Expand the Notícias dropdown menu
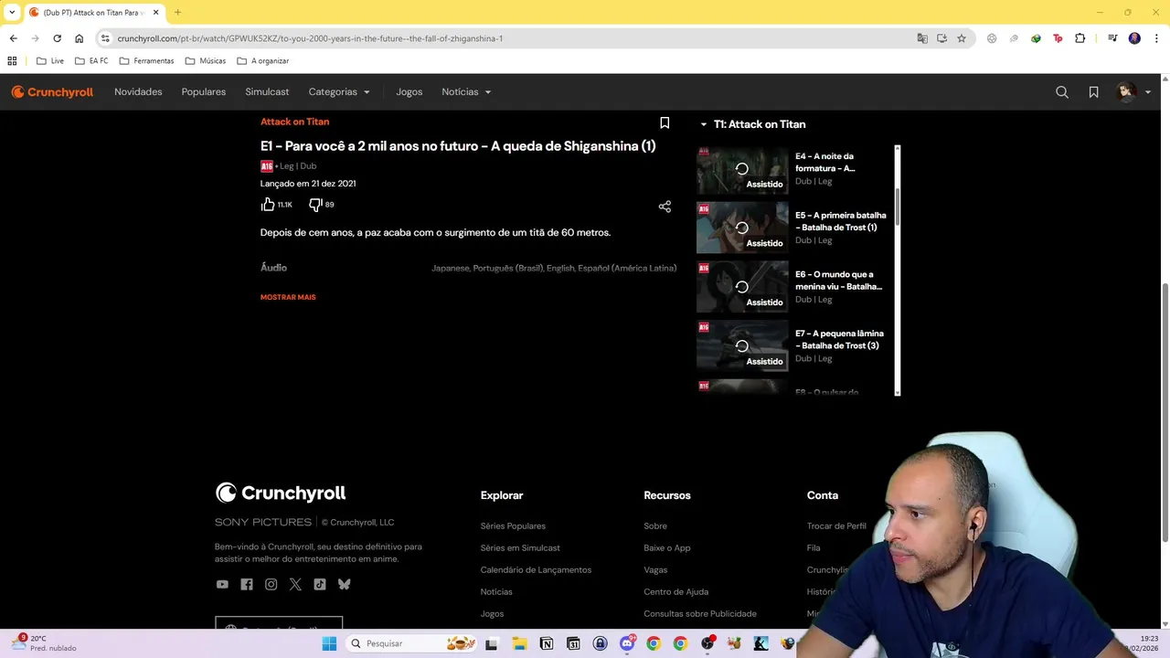Viewport: 1170px width, 658px height. [466, 92]
